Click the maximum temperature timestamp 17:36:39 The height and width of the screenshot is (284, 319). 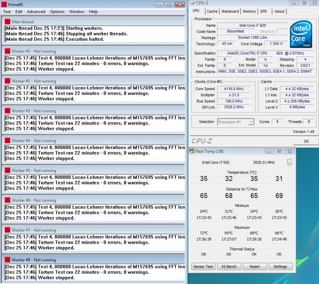coord(204,239)
